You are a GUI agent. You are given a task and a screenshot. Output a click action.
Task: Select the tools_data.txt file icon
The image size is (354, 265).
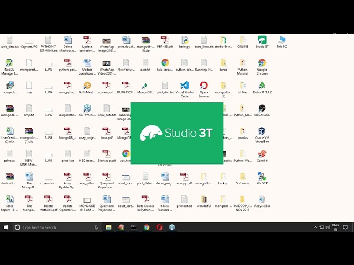[x=9, y=42]
